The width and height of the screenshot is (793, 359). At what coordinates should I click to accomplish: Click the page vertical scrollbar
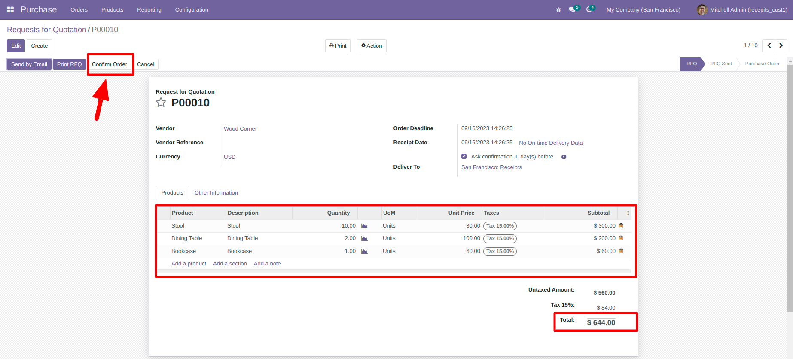[790, 189]
